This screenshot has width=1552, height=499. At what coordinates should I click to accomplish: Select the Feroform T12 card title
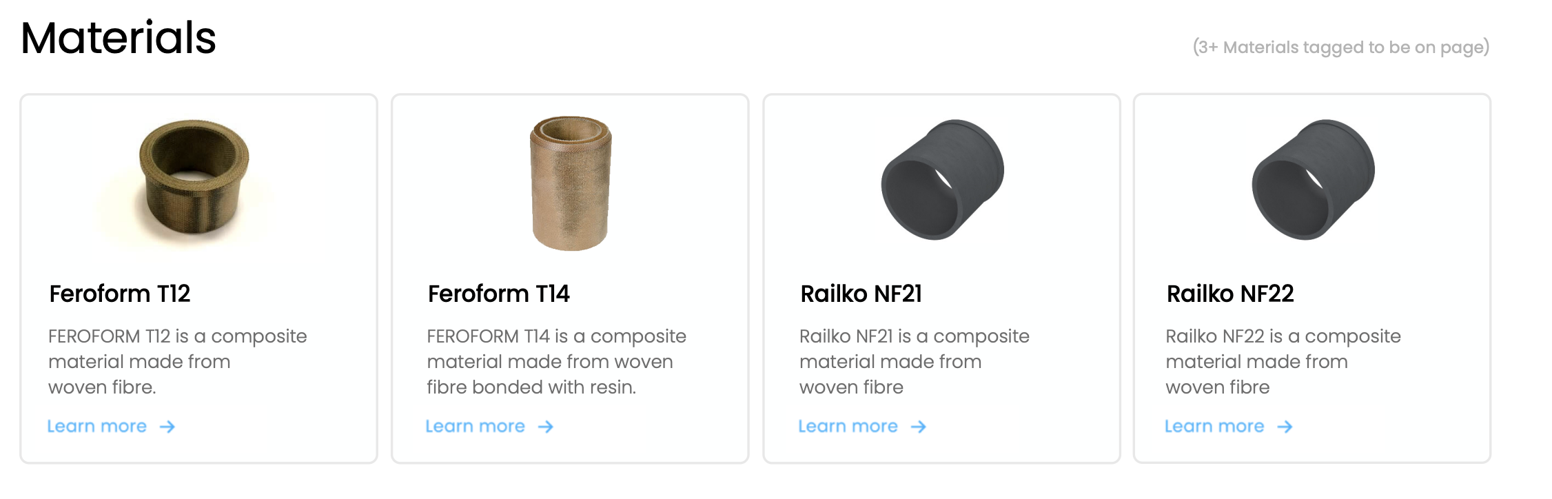click(120, 294)
